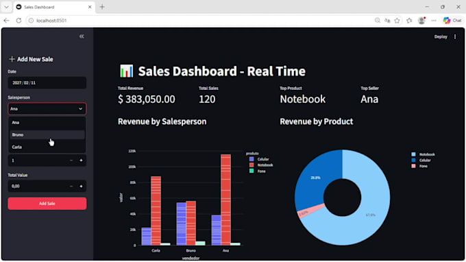This screenshot has height=262, width=466.
Task: Click the Top Product value Notebook
Action: click(302, 99)
